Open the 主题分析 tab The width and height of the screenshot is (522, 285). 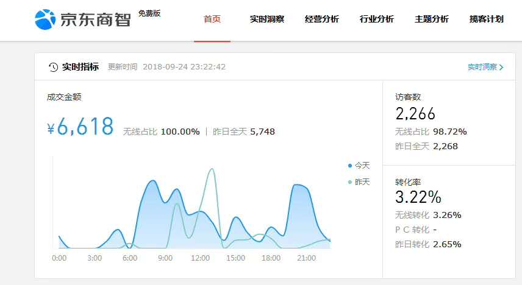coord(432,19)
